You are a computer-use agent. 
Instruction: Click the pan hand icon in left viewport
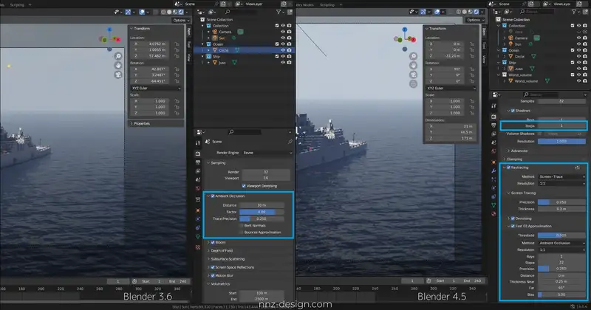pyautogui.click(x=118, y=66)
